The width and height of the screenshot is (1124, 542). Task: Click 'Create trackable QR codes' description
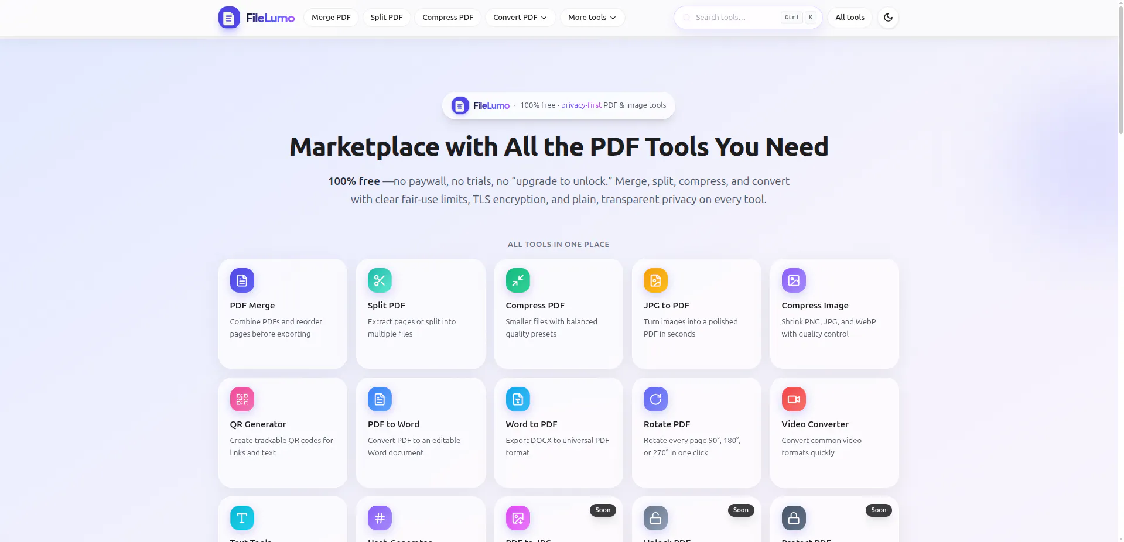coord(282,447)
